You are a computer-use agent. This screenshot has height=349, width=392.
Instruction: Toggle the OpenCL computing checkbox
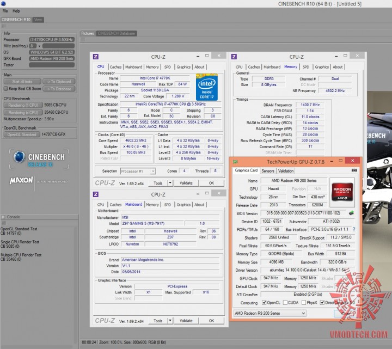(x=264, y=303)
